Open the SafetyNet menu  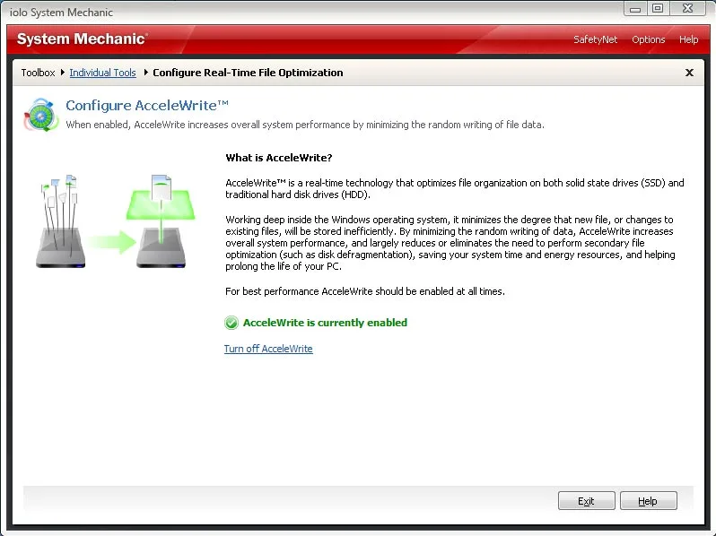click(x=595, y=39)
